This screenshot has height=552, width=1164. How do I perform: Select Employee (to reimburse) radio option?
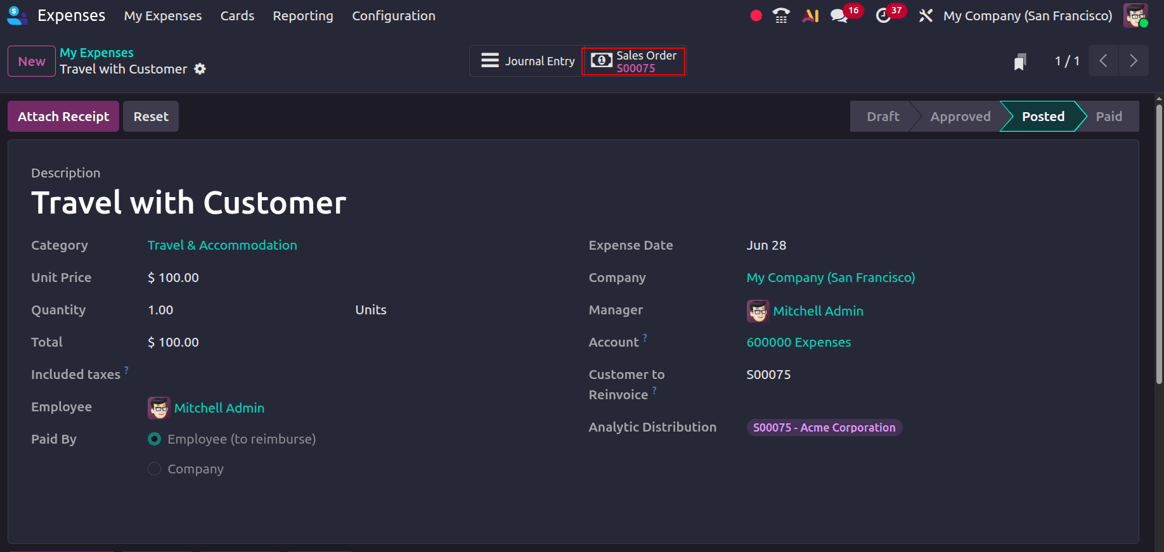[x=154, y=439]
